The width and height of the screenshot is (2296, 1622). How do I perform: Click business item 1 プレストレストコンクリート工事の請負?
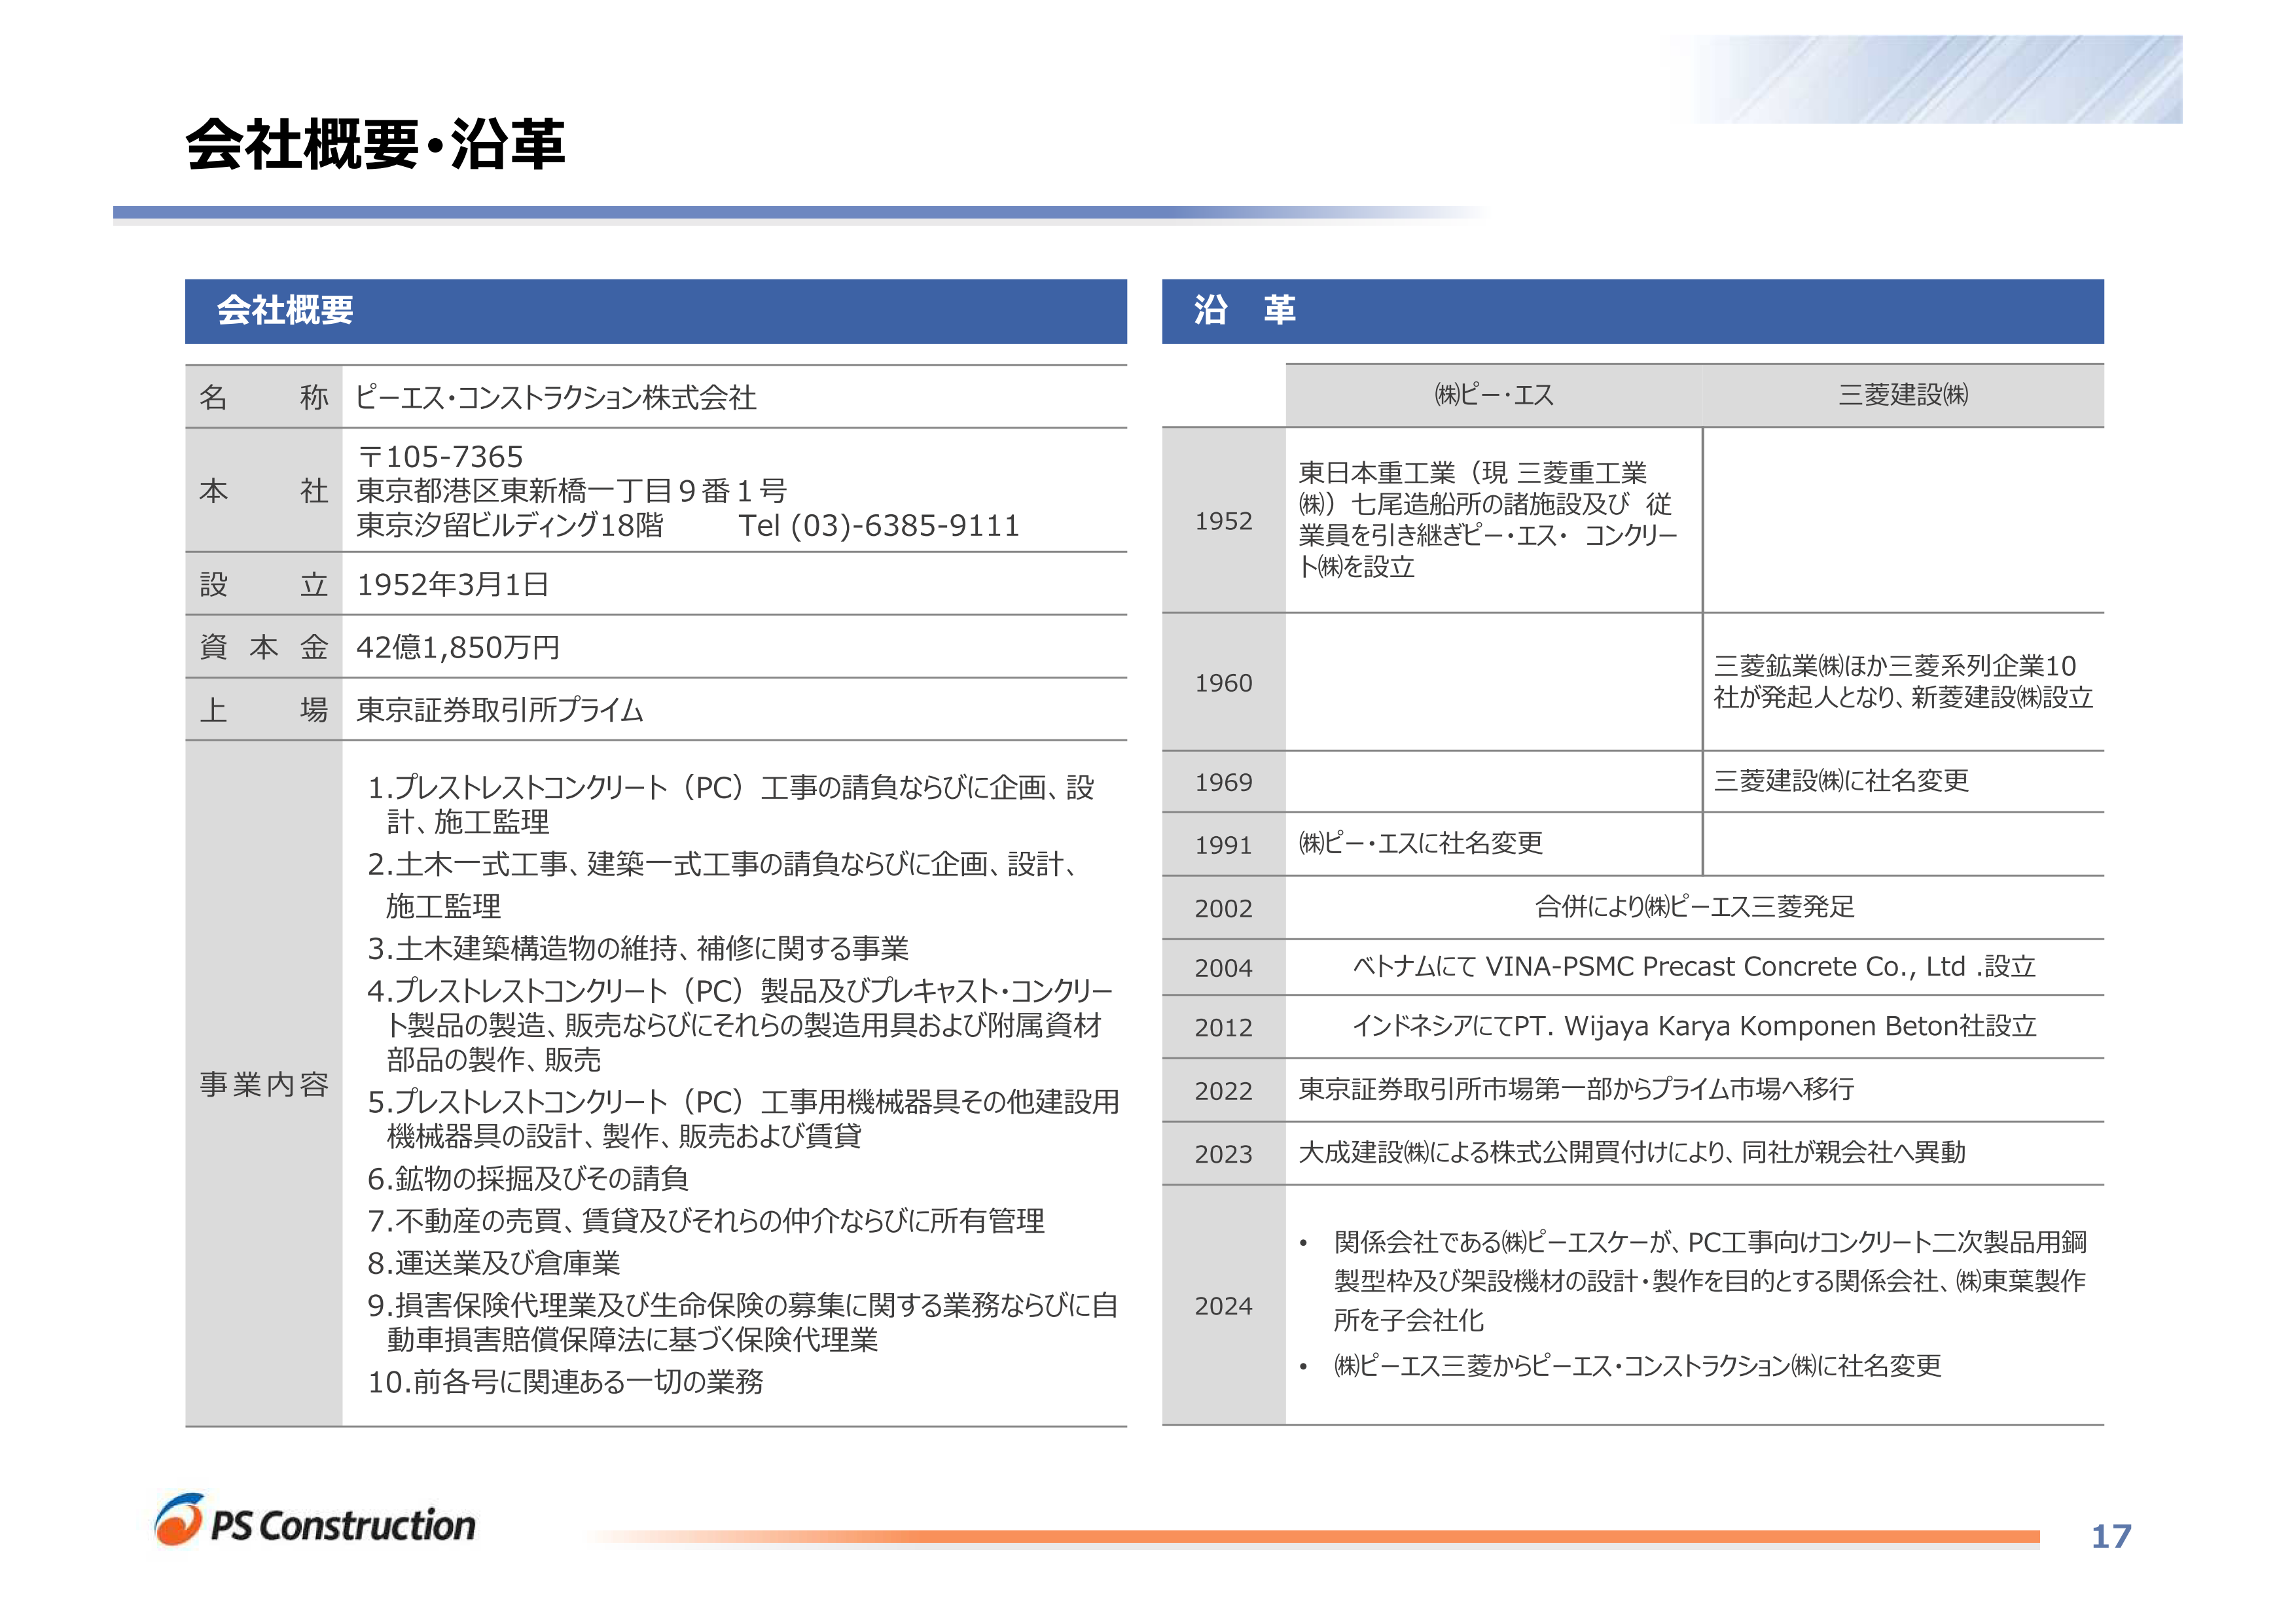tap(731, 805)
